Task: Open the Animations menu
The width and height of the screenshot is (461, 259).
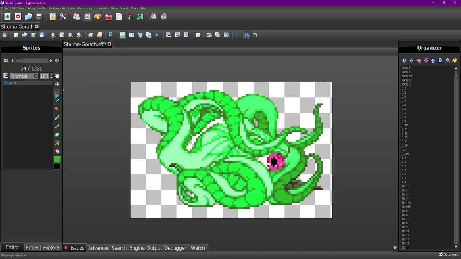Action: 85,8
